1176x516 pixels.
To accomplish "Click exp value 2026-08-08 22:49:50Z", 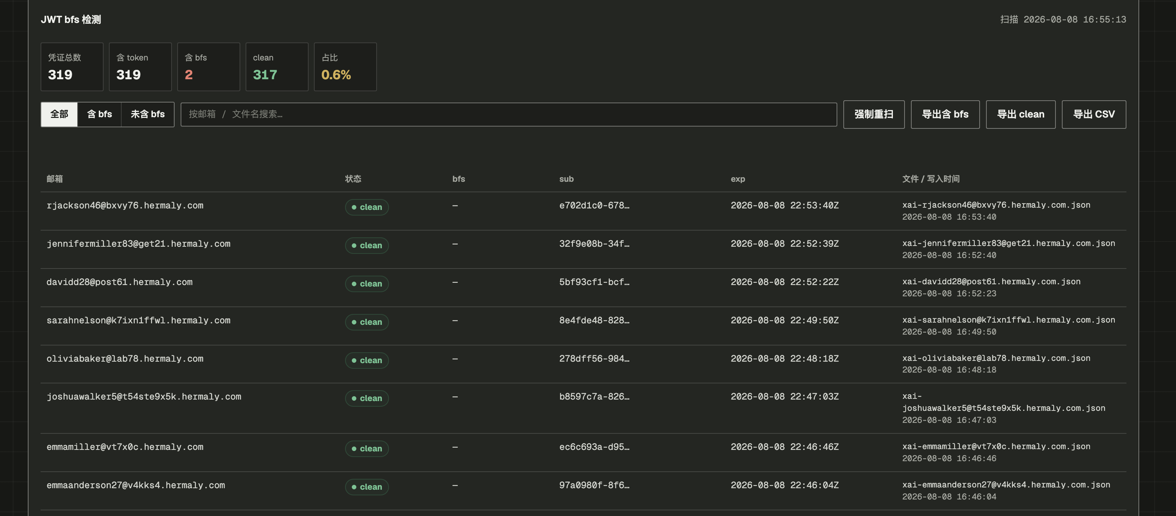I will tap(784, 321).
